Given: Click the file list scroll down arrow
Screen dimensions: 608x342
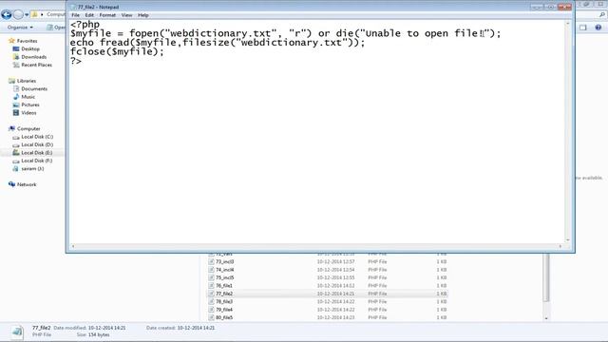Looking at the screenshot, I should [546, 318].
